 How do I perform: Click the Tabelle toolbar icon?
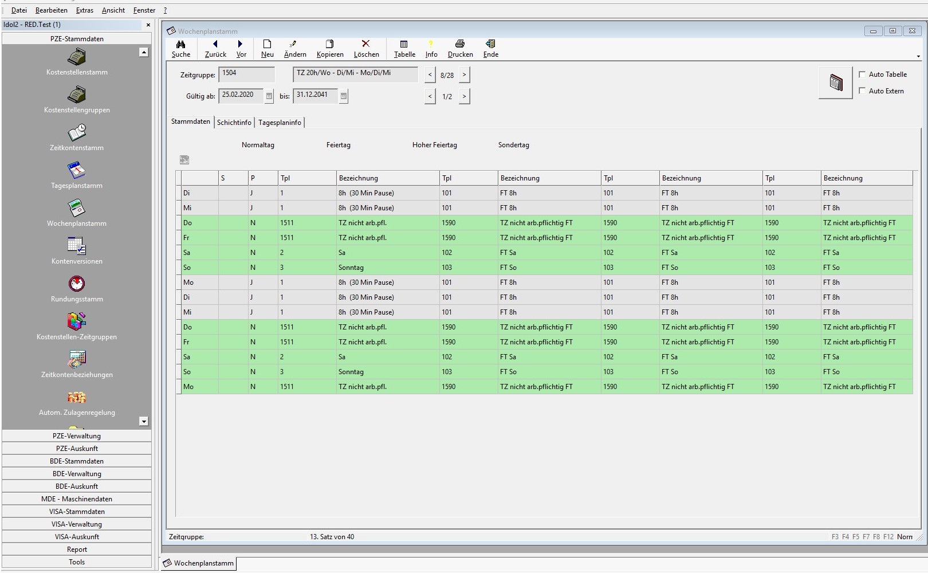404,44
